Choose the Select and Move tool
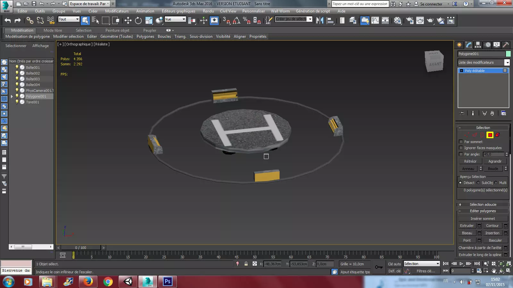 coord(128,20)
